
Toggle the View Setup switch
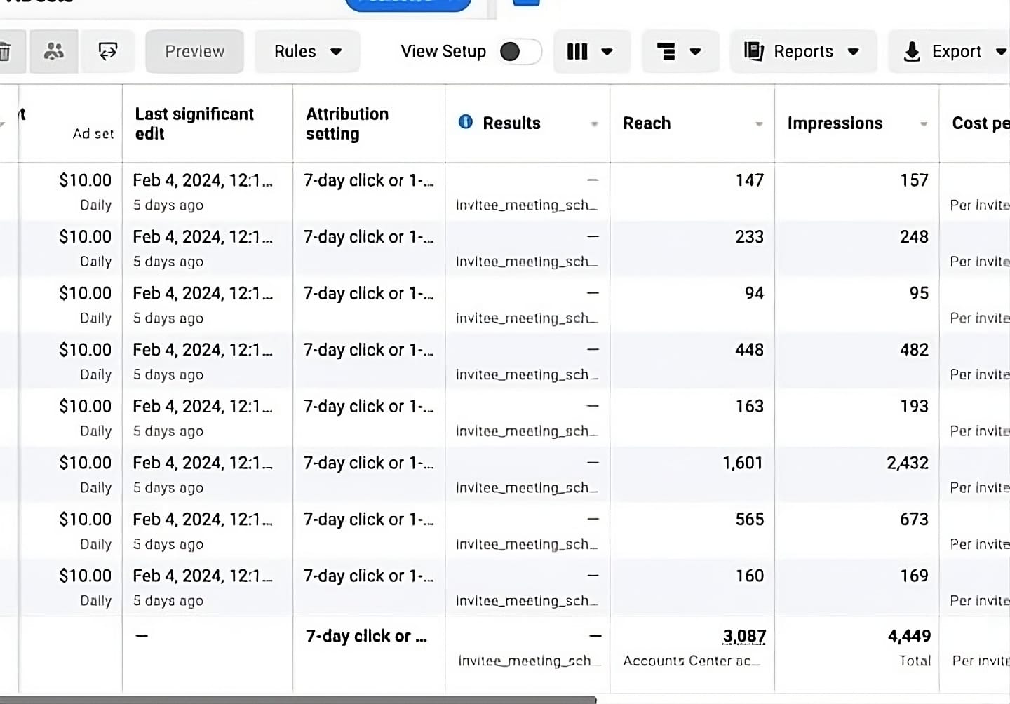point(520,51)
